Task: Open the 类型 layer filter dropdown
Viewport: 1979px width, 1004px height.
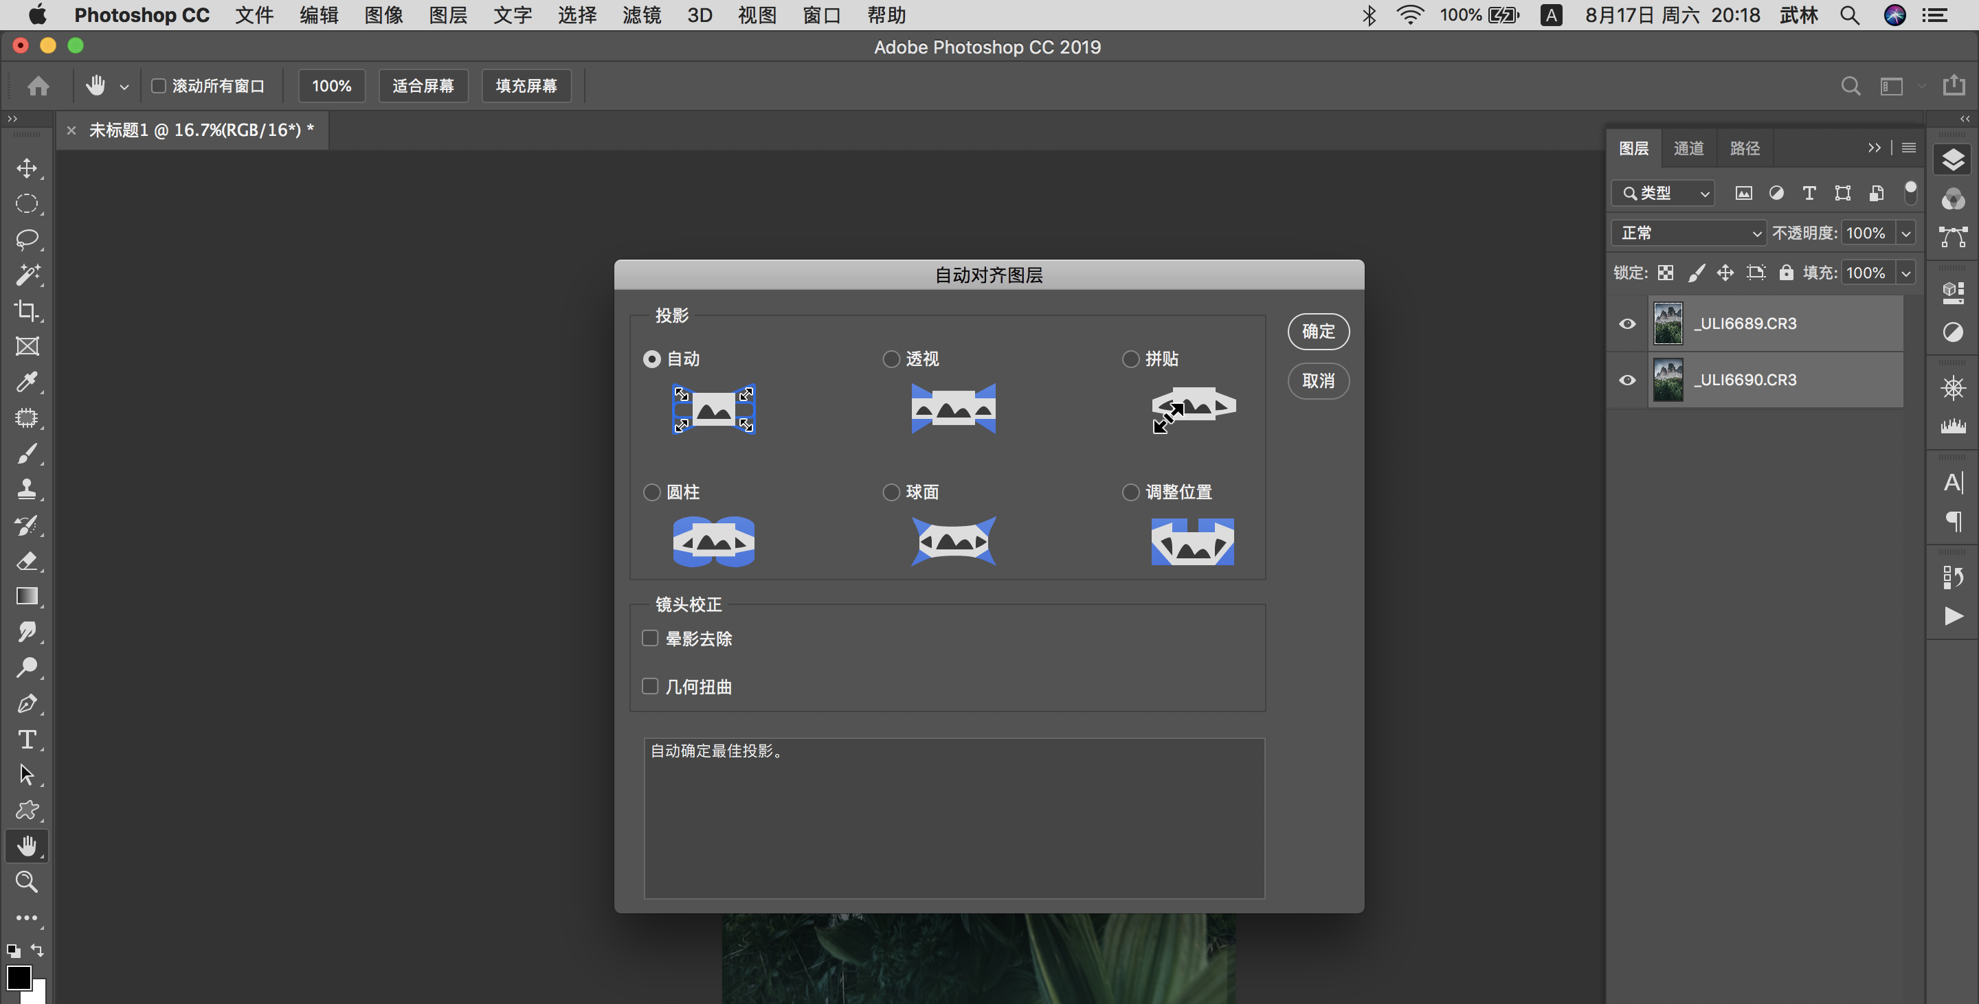Action: point(1663,194)
